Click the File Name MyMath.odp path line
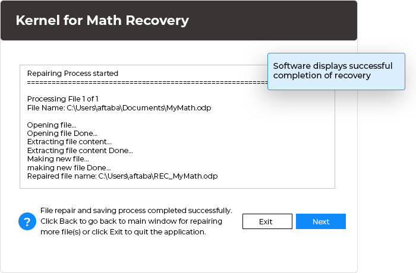Image resolution: width=416 pixels, height=273 pixels. point(119,108)
